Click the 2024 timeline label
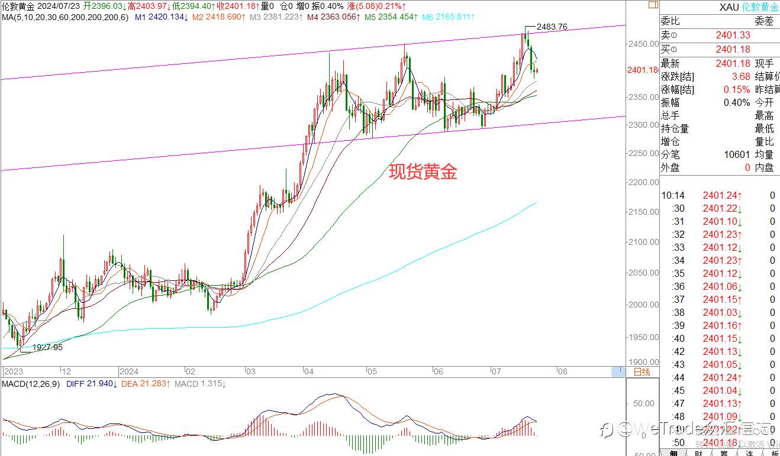The image size is (780, 456). click(128, 372)
